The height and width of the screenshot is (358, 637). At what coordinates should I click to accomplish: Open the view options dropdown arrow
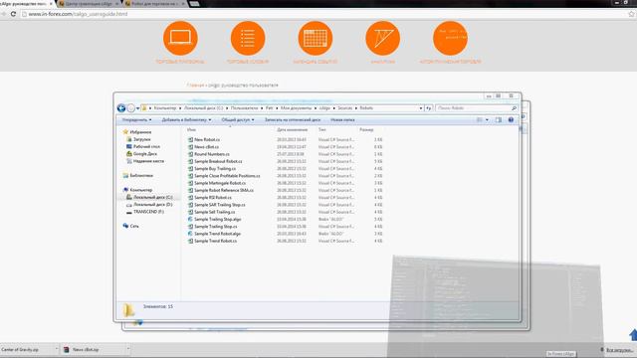487,119
